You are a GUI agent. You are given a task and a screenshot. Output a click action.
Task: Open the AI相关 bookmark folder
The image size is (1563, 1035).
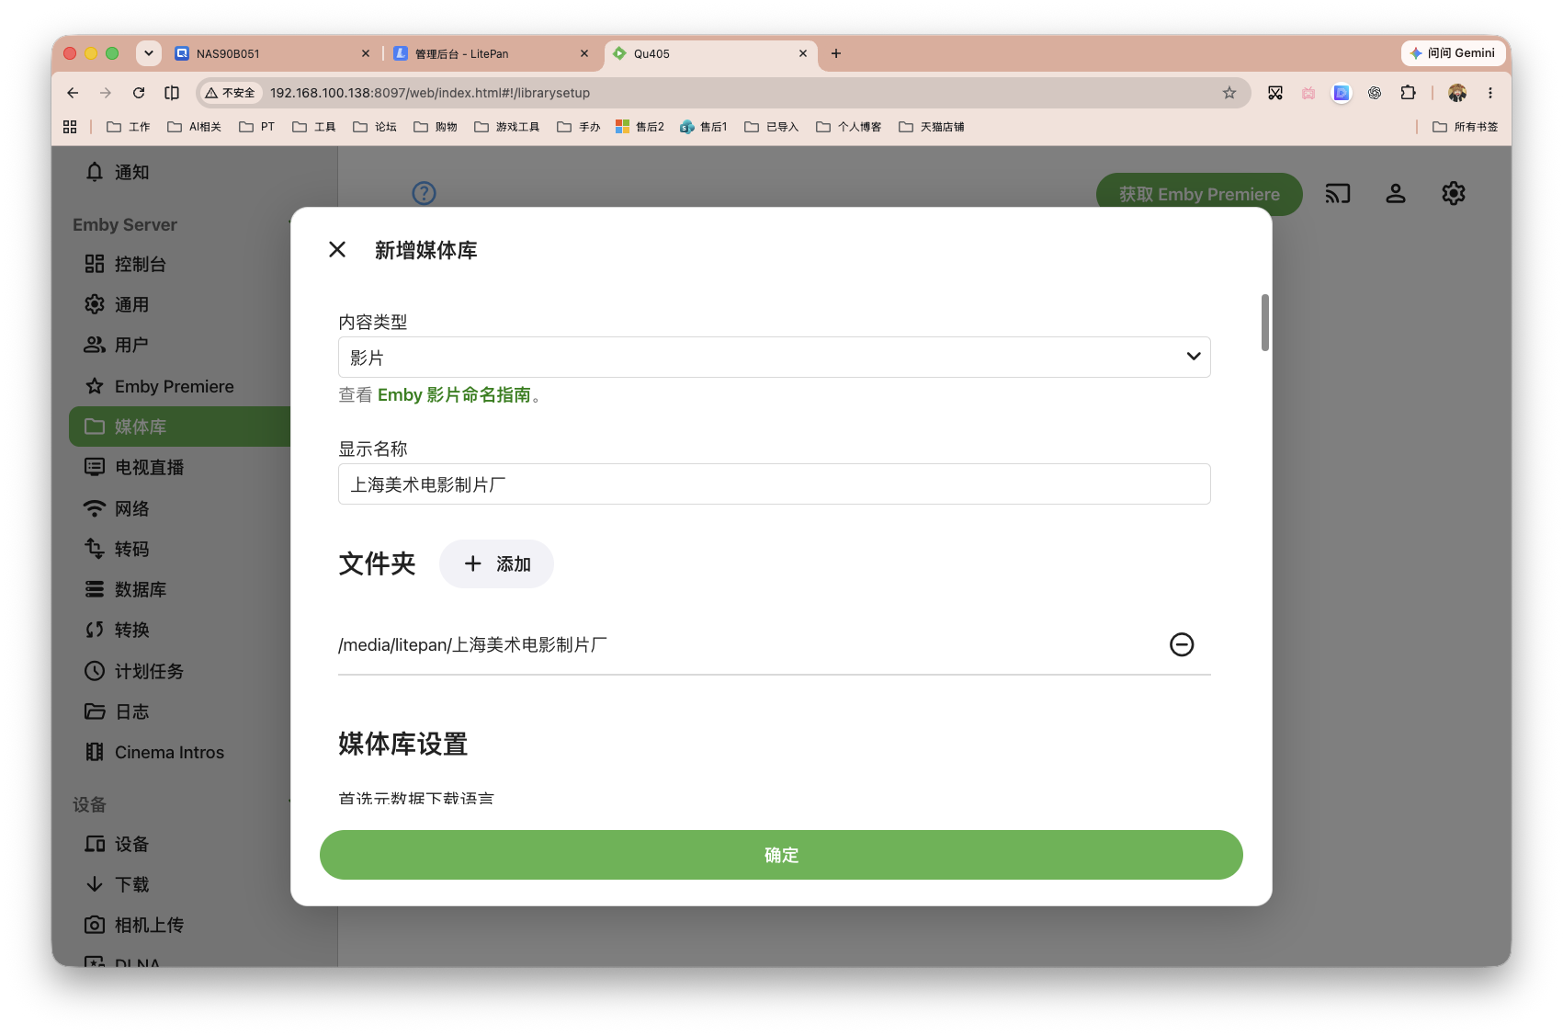point(195,127)
